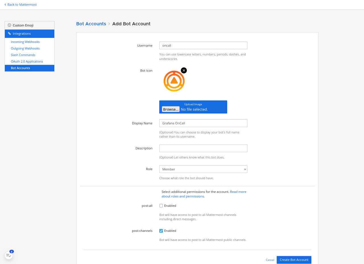The width and height of the screenshot is (364, 264).
Task: Select the Integrations plug icon in sidebar
Action: point(9,33)
